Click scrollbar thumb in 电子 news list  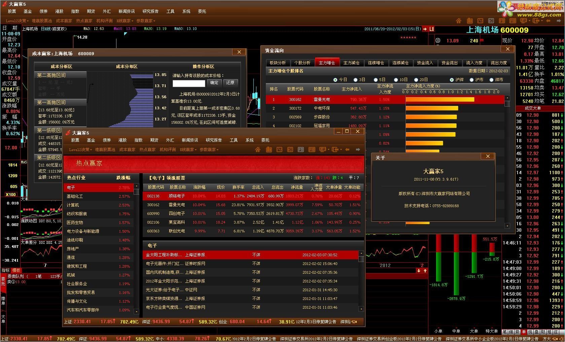tap(361, 259)
